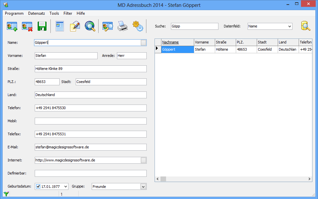Click the delete contact icon
This screenshot has width=318, height=199.
click(27, 26)
